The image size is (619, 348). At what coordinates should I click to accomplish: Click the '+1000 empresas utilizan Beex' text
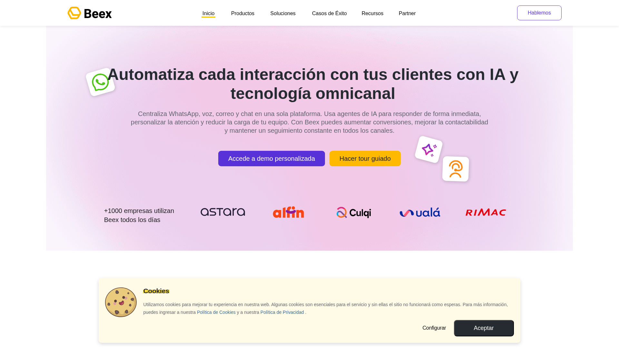139,215
